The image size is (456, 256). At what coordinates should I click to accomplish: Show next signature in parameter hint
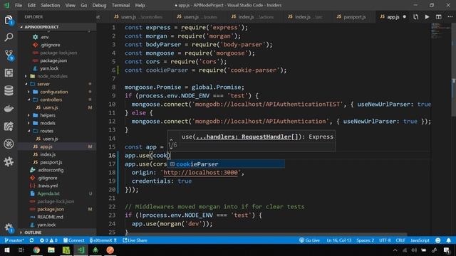click(x=171, y=148)
